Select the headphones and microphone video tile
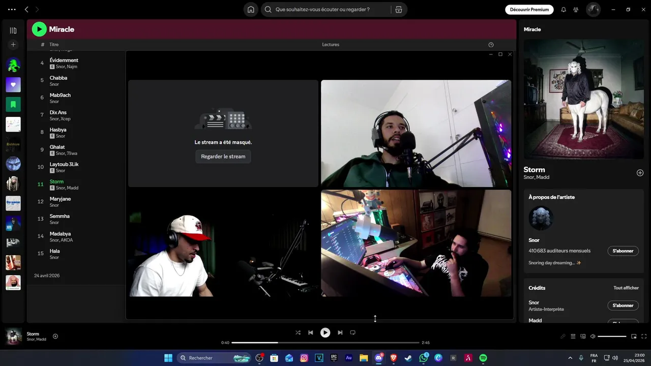 [416, 133]
